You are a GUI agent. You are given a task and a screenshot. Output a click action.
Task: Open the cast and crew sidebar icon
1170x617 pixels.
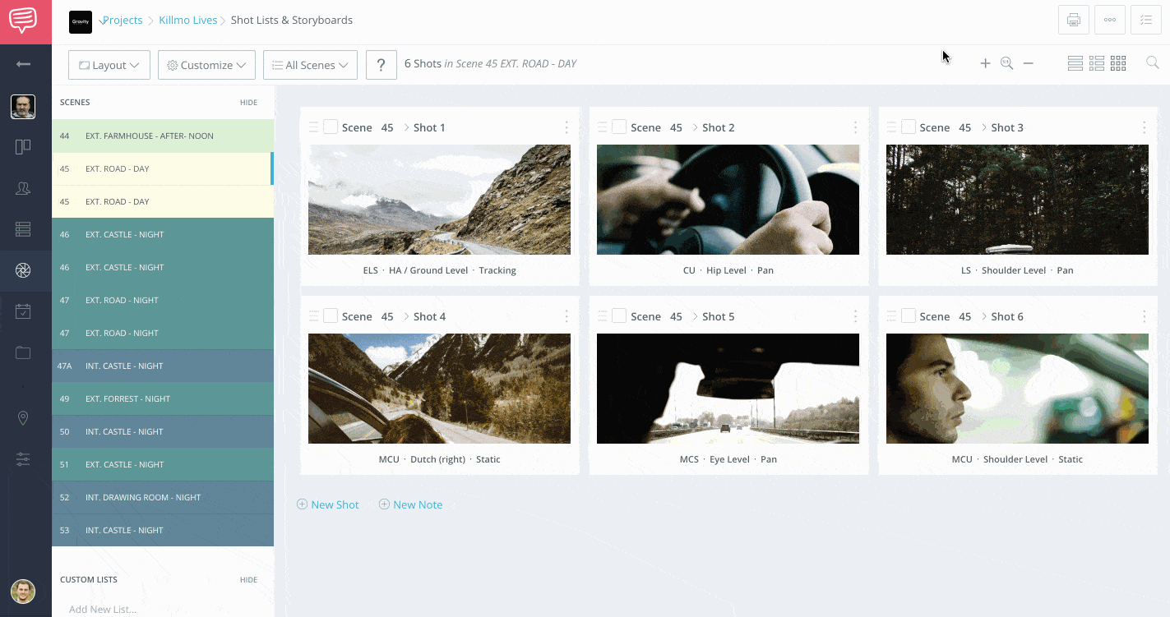pyautogui.click(x=23, y=188)
